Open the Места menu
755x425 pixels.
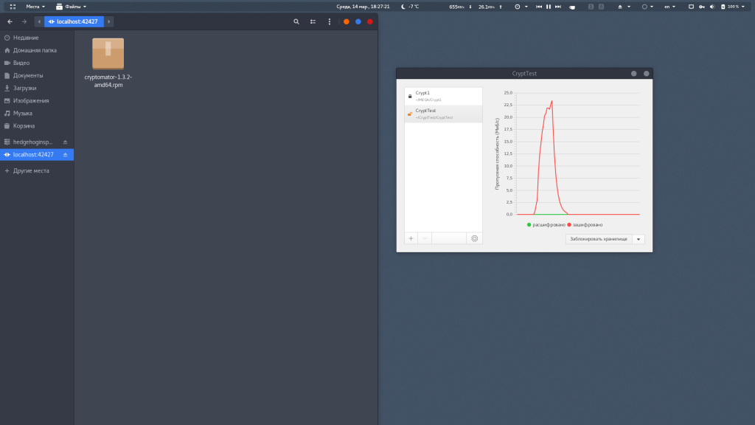click(x=35, y=6)
